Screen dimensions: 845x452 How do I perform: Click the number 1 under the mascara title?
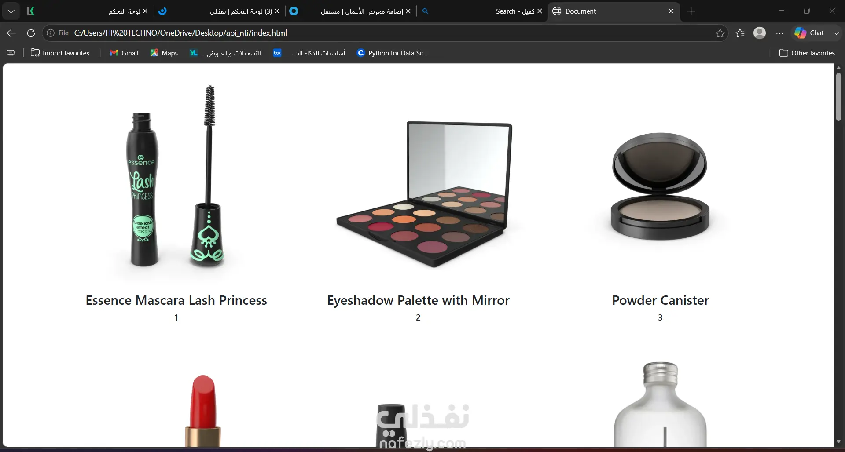[176, 317]
